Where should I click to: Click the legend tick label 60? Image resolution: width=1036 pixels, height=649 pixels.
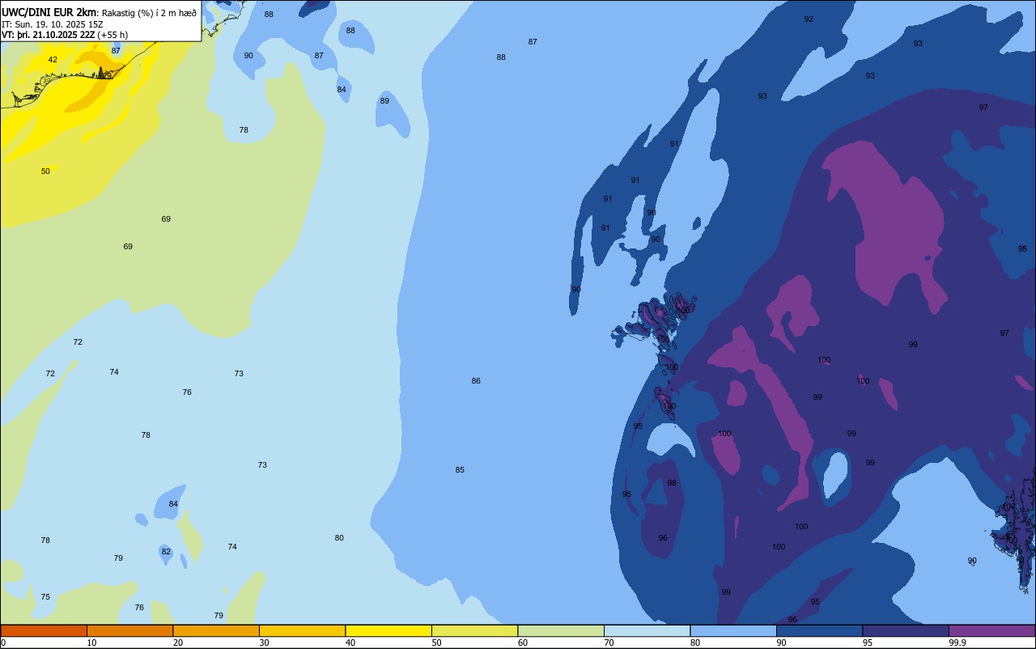[522, 643]
